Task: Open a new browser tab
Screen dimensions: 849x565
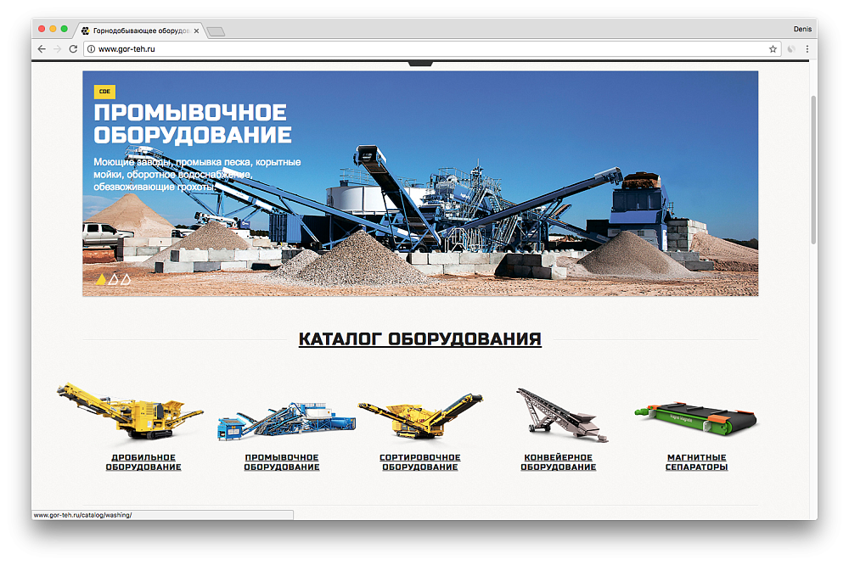Action: pos(216,31)
